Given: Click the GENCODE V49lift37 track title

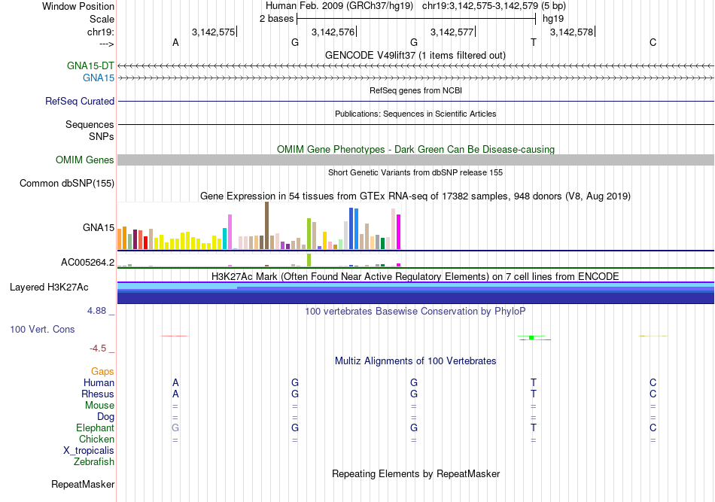Looking at the screenshot, I should tap(415, 55).
